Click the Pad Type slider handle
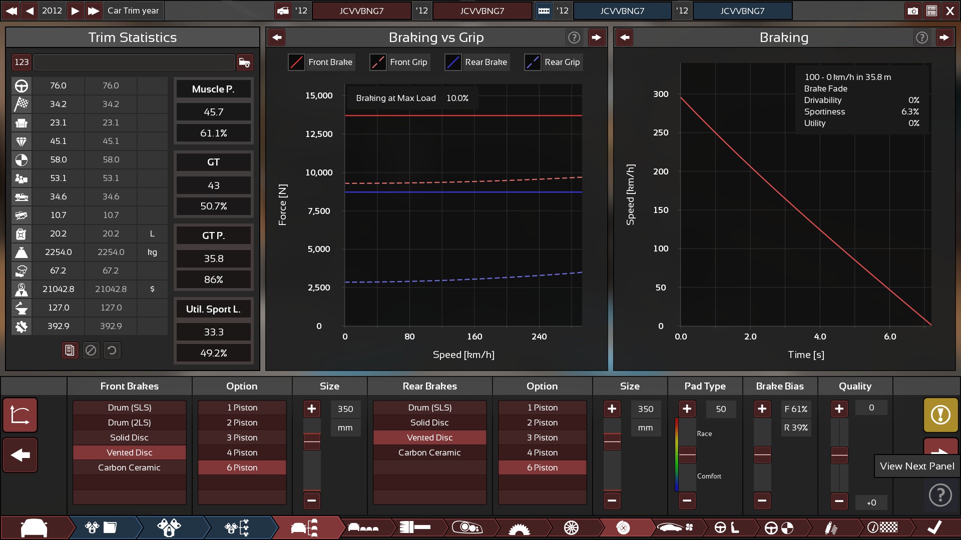961x540 pixels. tap(687, 454)
